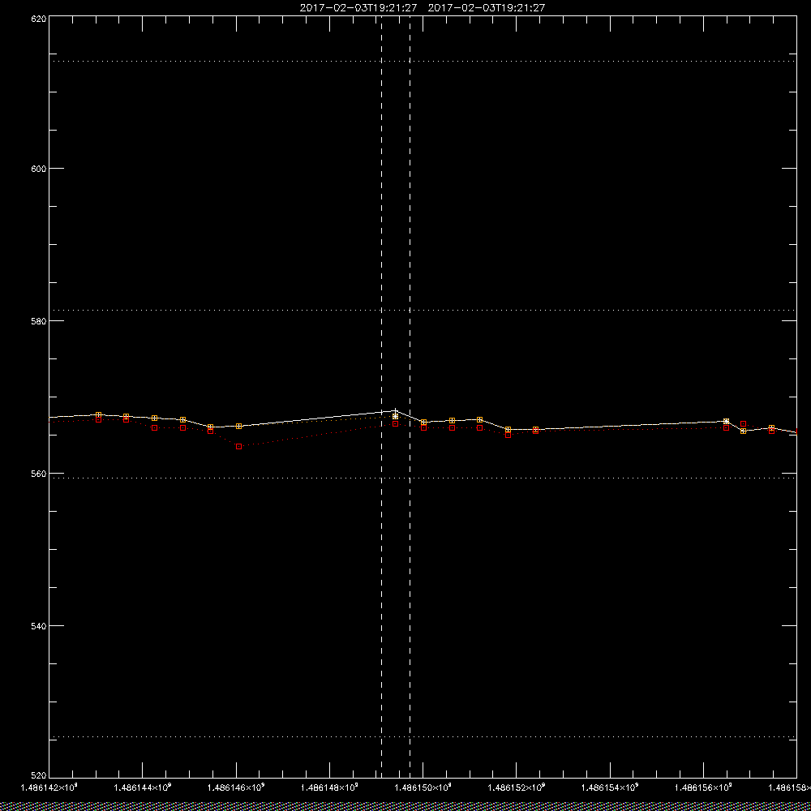Click the 1.486152×10⁹ x-axis label
Image resolution: width=811 pixels, height=811 pixels.
click(517, 787)
